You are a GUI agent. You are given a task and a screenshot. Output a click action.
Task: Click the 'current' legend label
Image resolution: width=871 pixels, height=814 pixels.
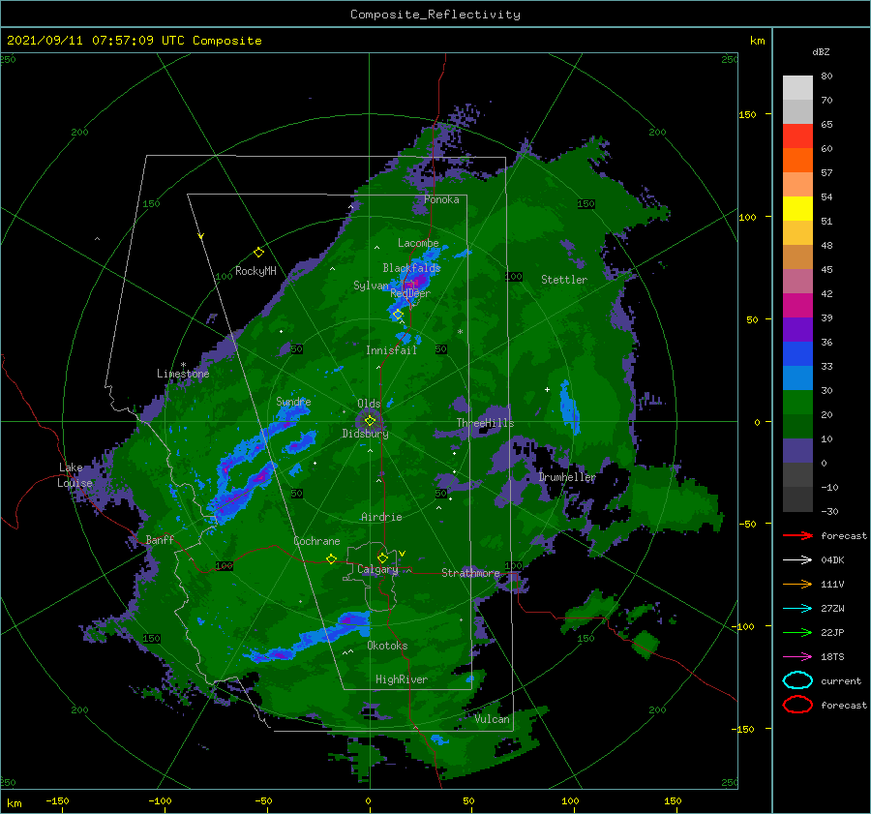tap(841, 681)
